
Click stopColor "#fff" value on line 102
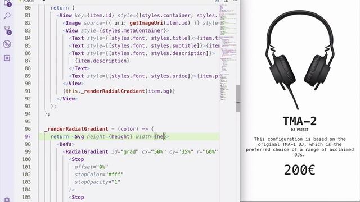[114, 175]
